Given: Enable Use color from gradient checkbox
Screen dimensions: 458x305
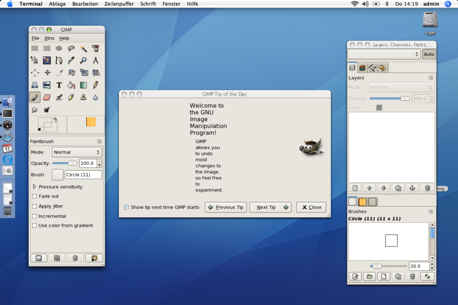Looking at the screenshot, I should 34,226.
